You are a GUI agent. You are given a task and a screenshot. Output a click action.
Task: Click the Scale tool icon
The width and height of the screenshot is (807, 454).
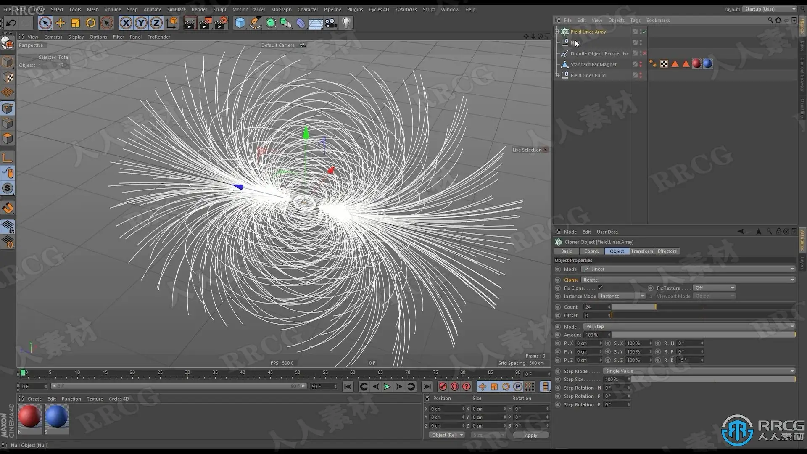(x=76, y=23)
